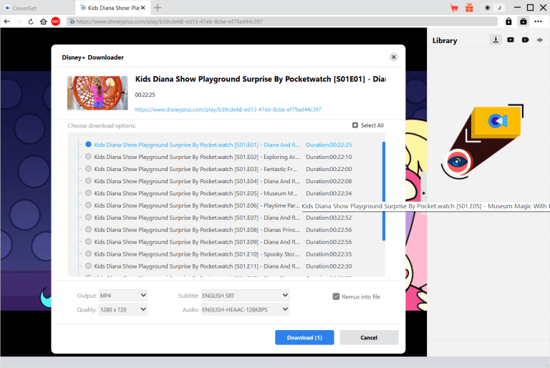Expand the Quality resolution dropdown
Image resolution: width=550 pixels, height=368 pixels.
pyautogui.click(x=122, y=309)
